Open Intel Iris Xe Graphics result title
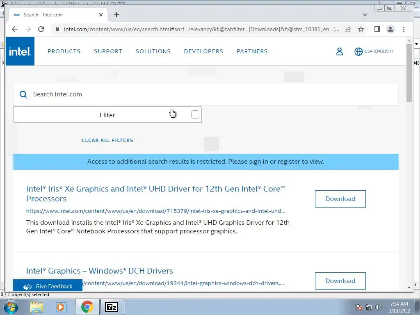The width and height of the screenshot is (420, 315). (x=155, y=194)
